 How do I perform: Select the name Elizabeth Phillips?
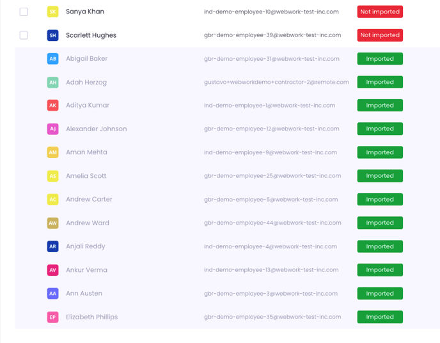tap(91, 317)
